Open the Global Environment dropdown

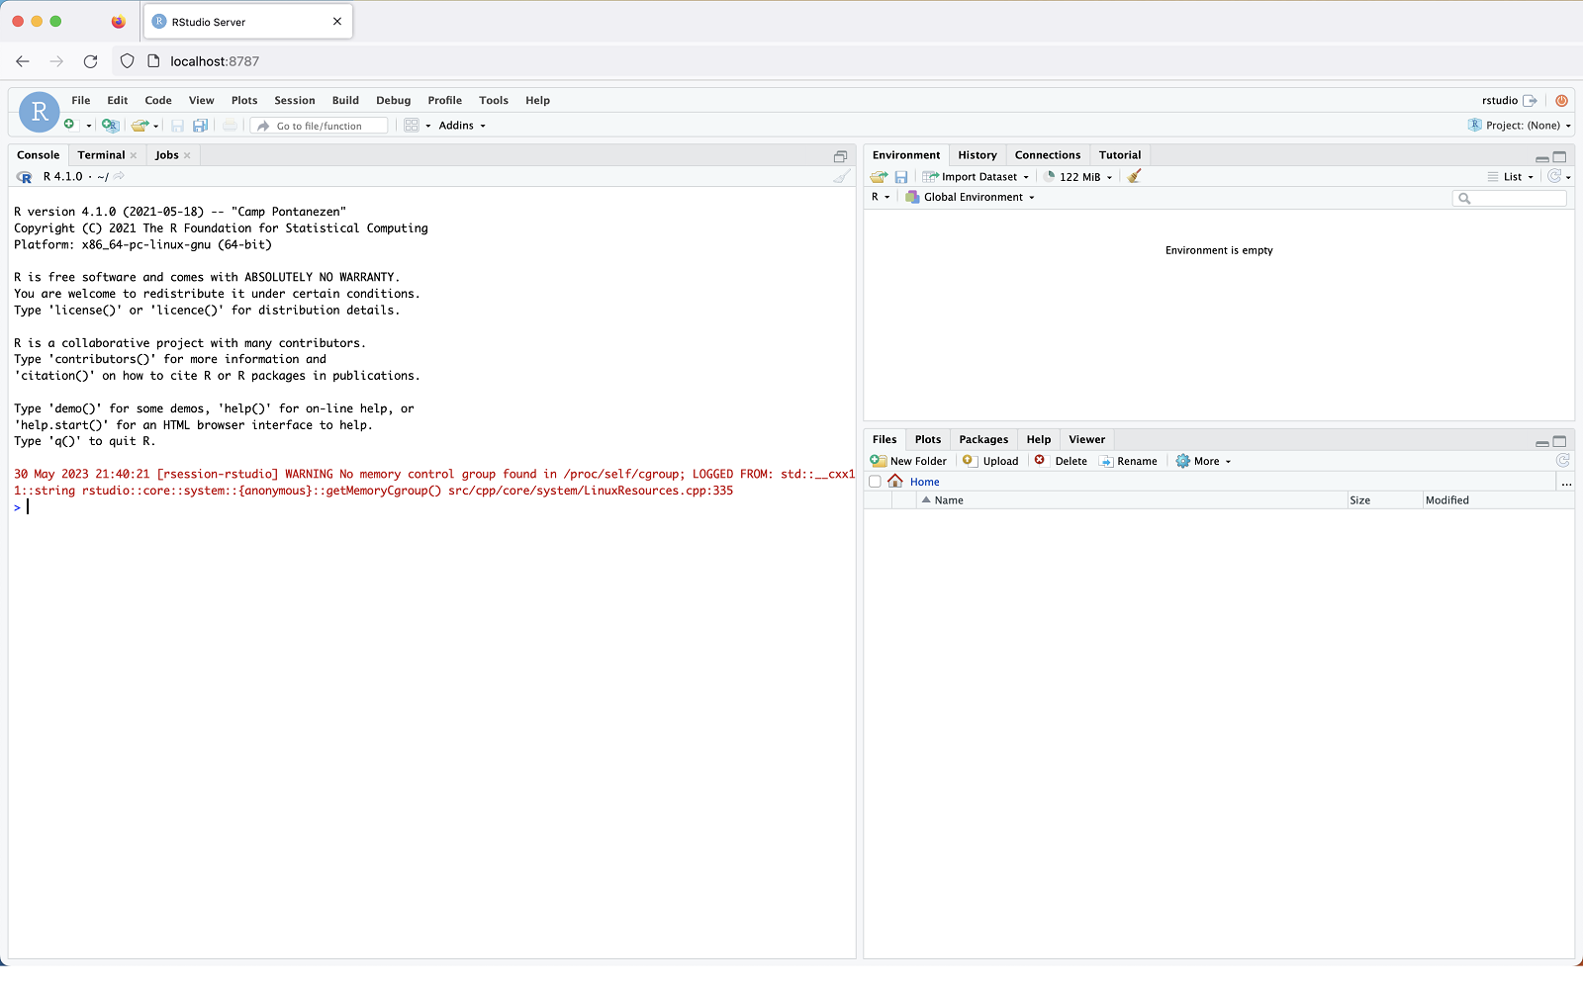(971, 198)
